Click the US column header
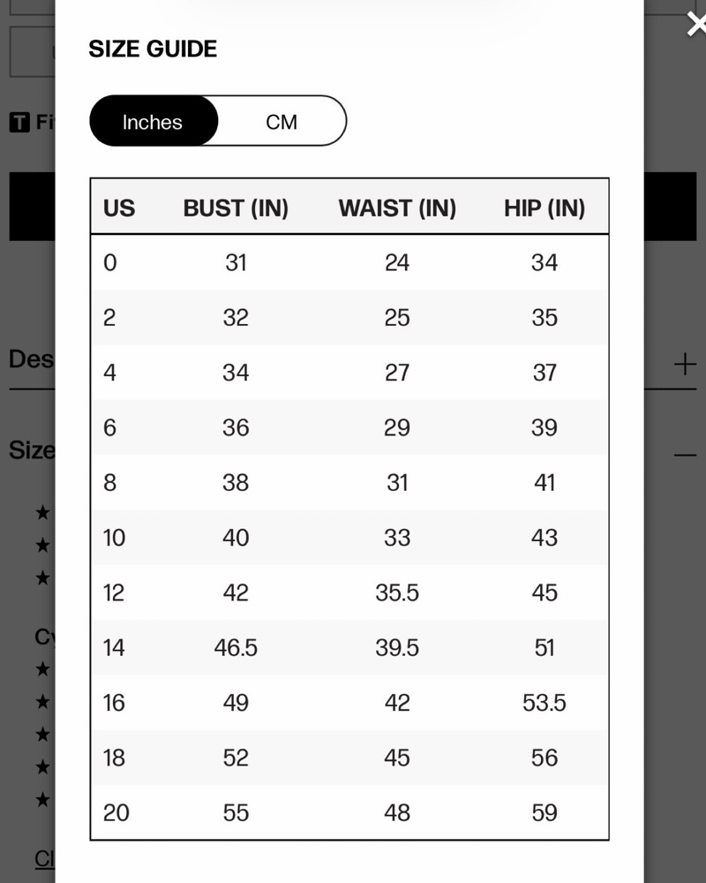Viewport: 706px width, 883px height. pos(119,208)
